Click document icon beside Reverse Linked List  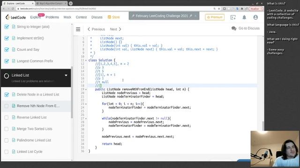coord(14,117)
